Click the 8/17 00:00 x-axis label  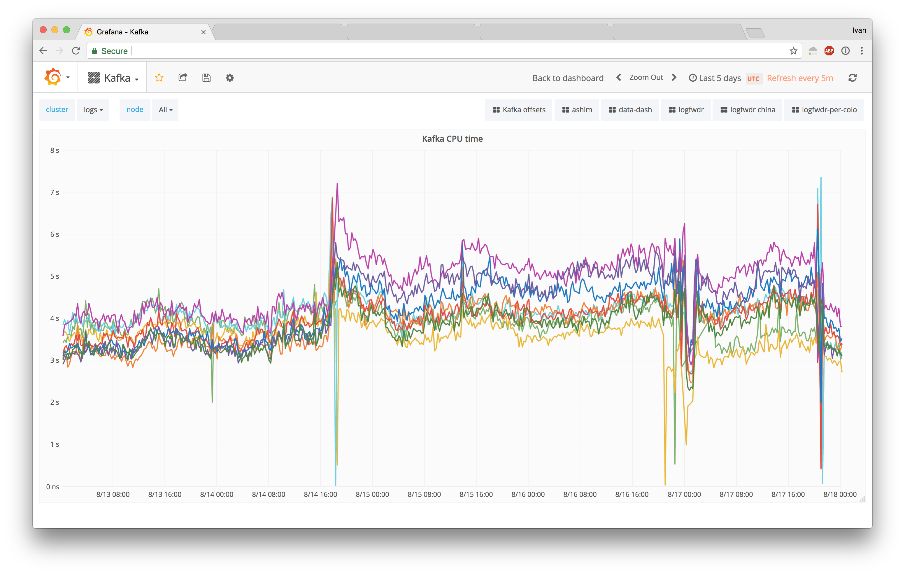pos(684,494)
